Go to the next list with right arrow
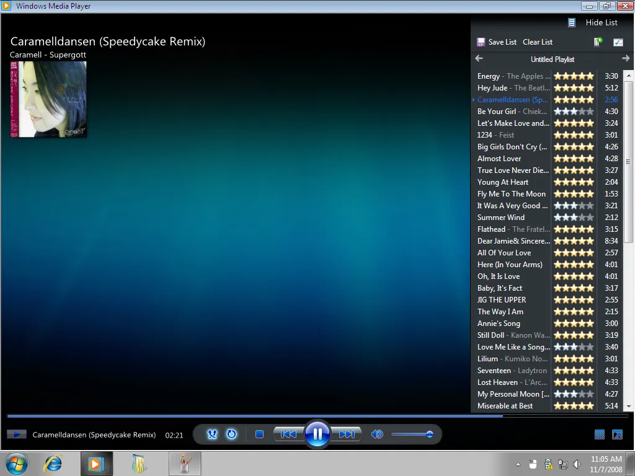This screenshot has width=635, height=476. point(625,59)
